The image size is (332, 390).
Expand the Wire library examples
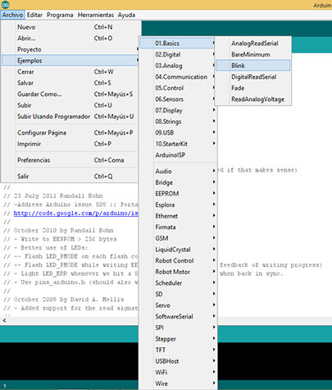coord(178,383)
